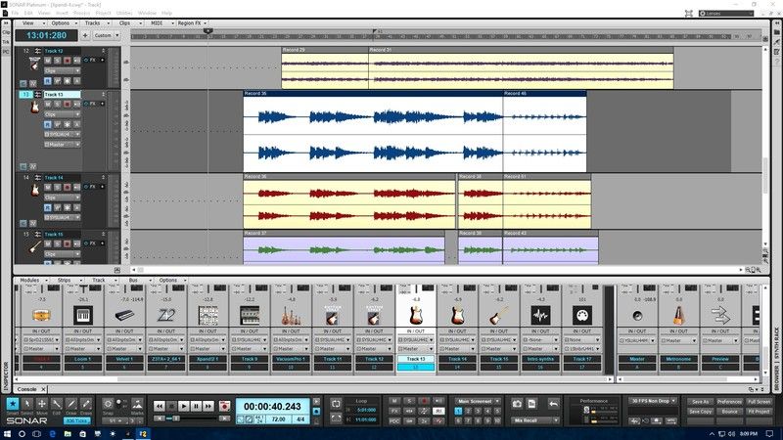Arm Track 12 for recording
The width and height of the screenshot is (783, 440).
[67, 61]
